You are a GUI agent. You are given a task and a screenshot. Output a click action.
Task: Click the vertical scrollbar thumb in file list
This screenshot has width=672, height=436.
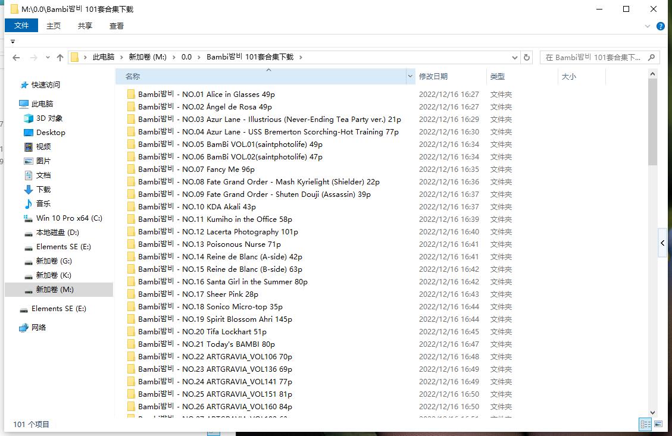coord(652,122)
